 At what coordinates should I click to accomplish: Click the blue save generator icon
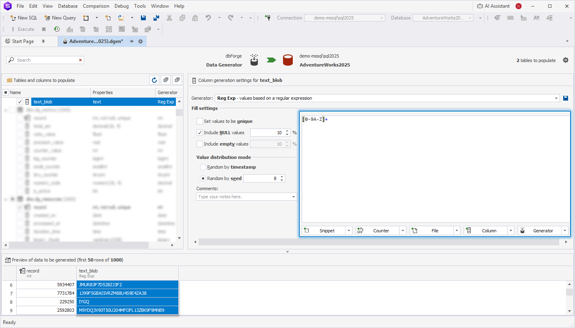(x=566, y=98)
